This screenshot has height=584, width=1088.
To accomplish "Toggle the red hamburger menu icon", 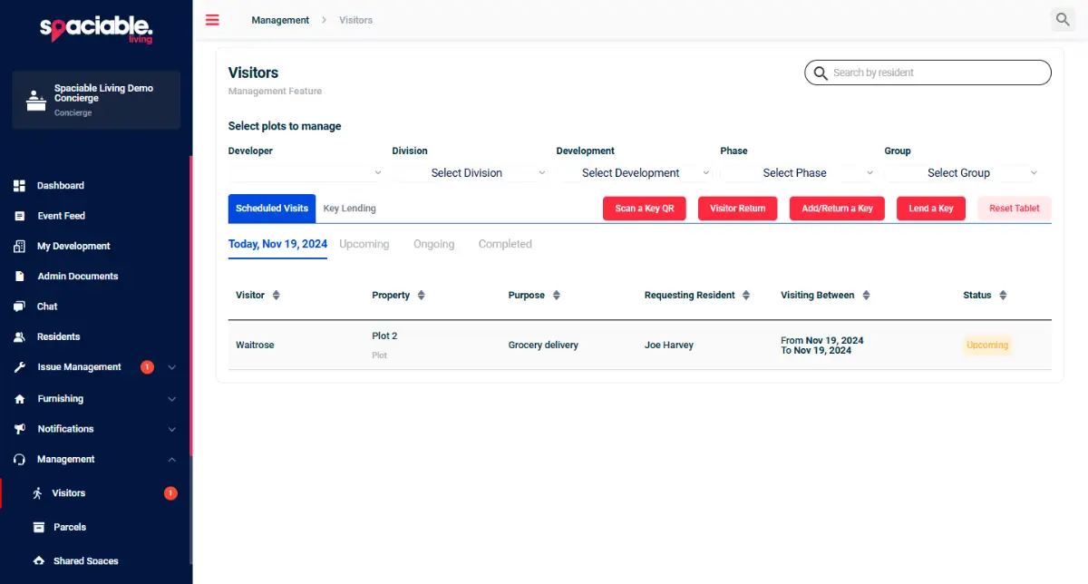I will pyautogui.click(x=212, y=20).
